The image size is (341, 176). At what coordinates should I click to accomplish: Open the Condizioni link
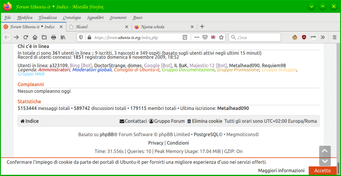tap(178, 143)
